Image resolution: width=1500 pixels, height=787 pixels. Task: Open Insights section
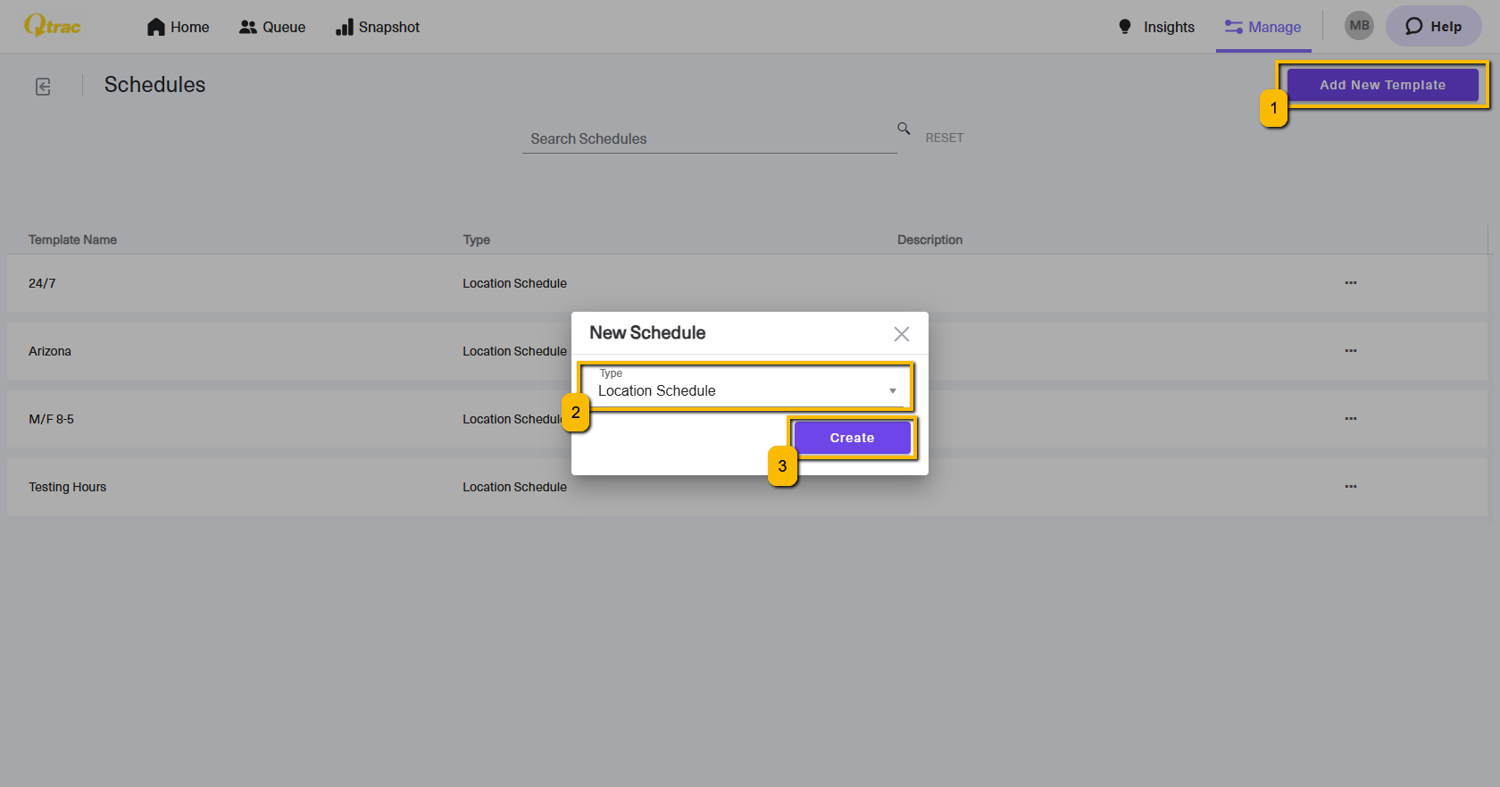(1156, 27)
